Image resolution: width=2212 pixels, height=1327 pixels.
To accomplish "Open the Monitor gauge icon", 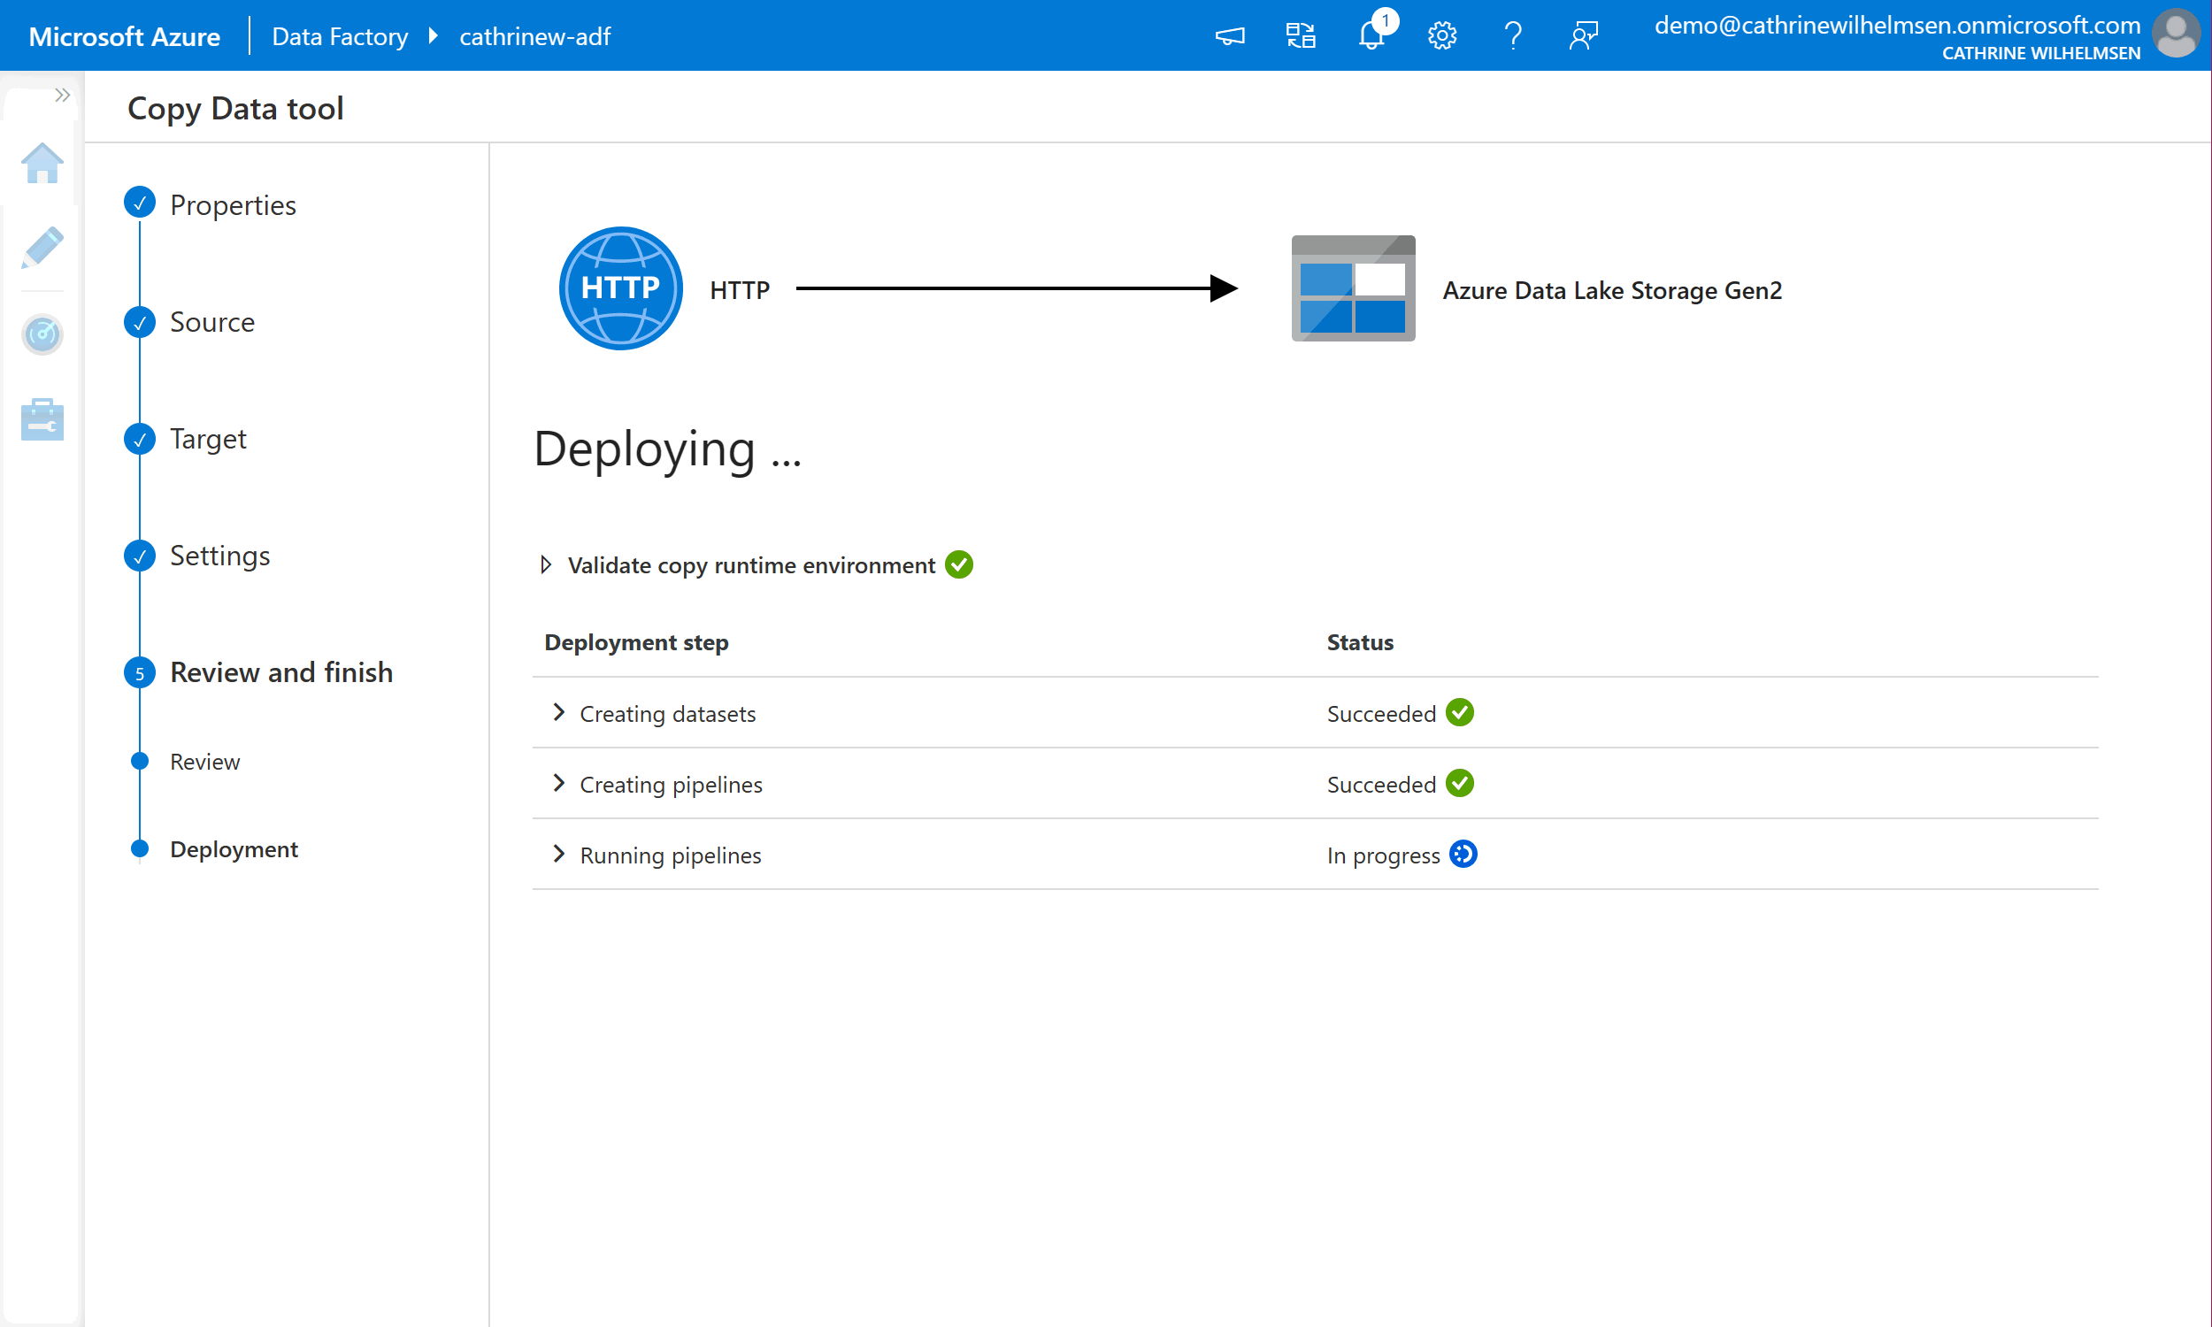I will tap(42, 334).
